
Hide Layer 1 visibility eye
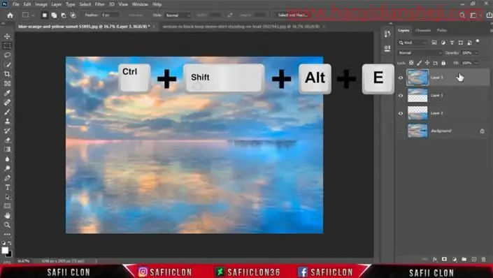(401, 96)
